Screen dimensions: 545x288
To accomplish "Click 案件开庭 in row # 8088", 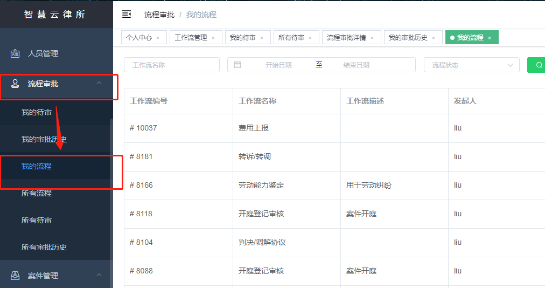I will pos(361,271).
